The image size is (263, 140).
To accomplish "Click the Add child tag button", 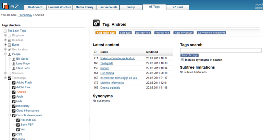I will [106, 33].
